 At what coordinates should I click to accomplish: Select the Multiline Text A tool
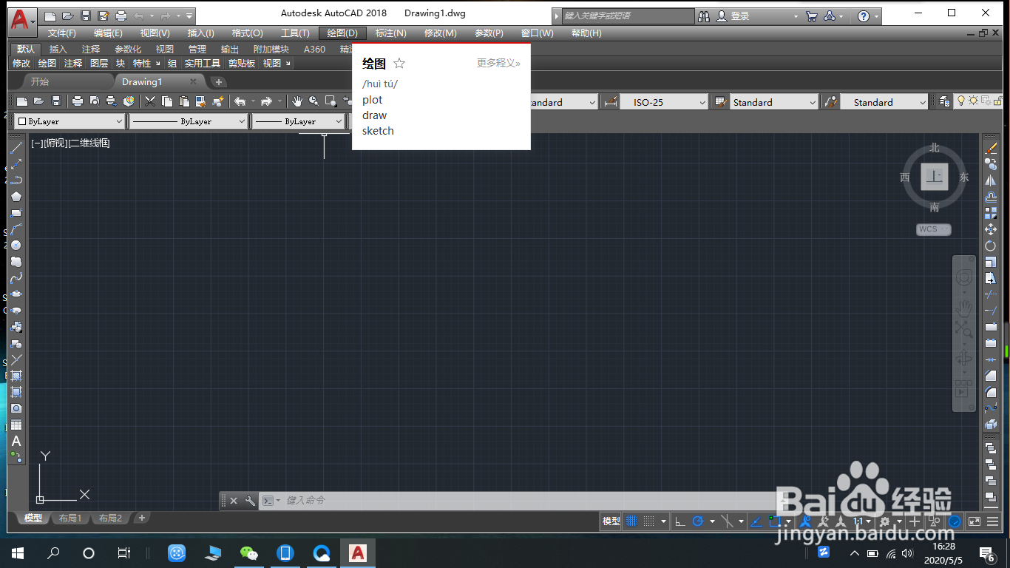click(16, 441)
